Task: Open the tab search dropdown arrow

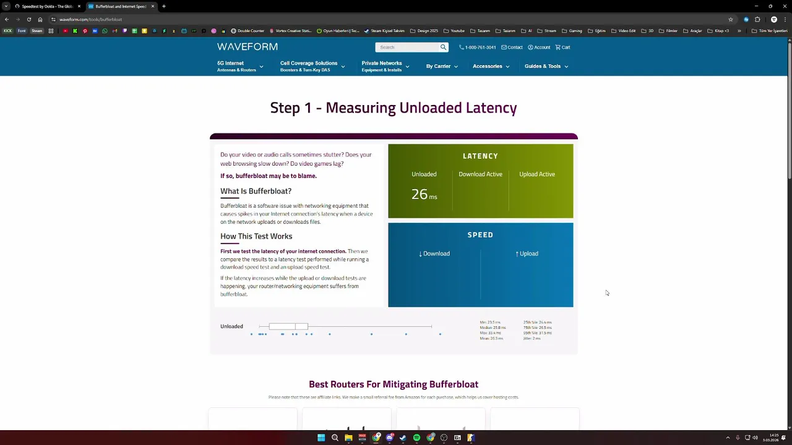Action: [x=6, y=6]
